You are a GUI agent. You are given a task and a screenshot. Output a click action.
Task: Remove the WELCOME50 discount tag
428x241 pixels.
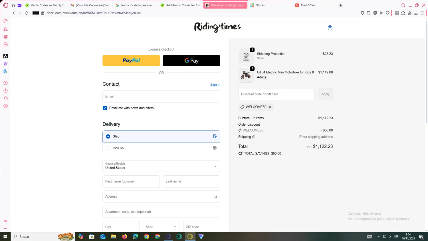(270, 107)
